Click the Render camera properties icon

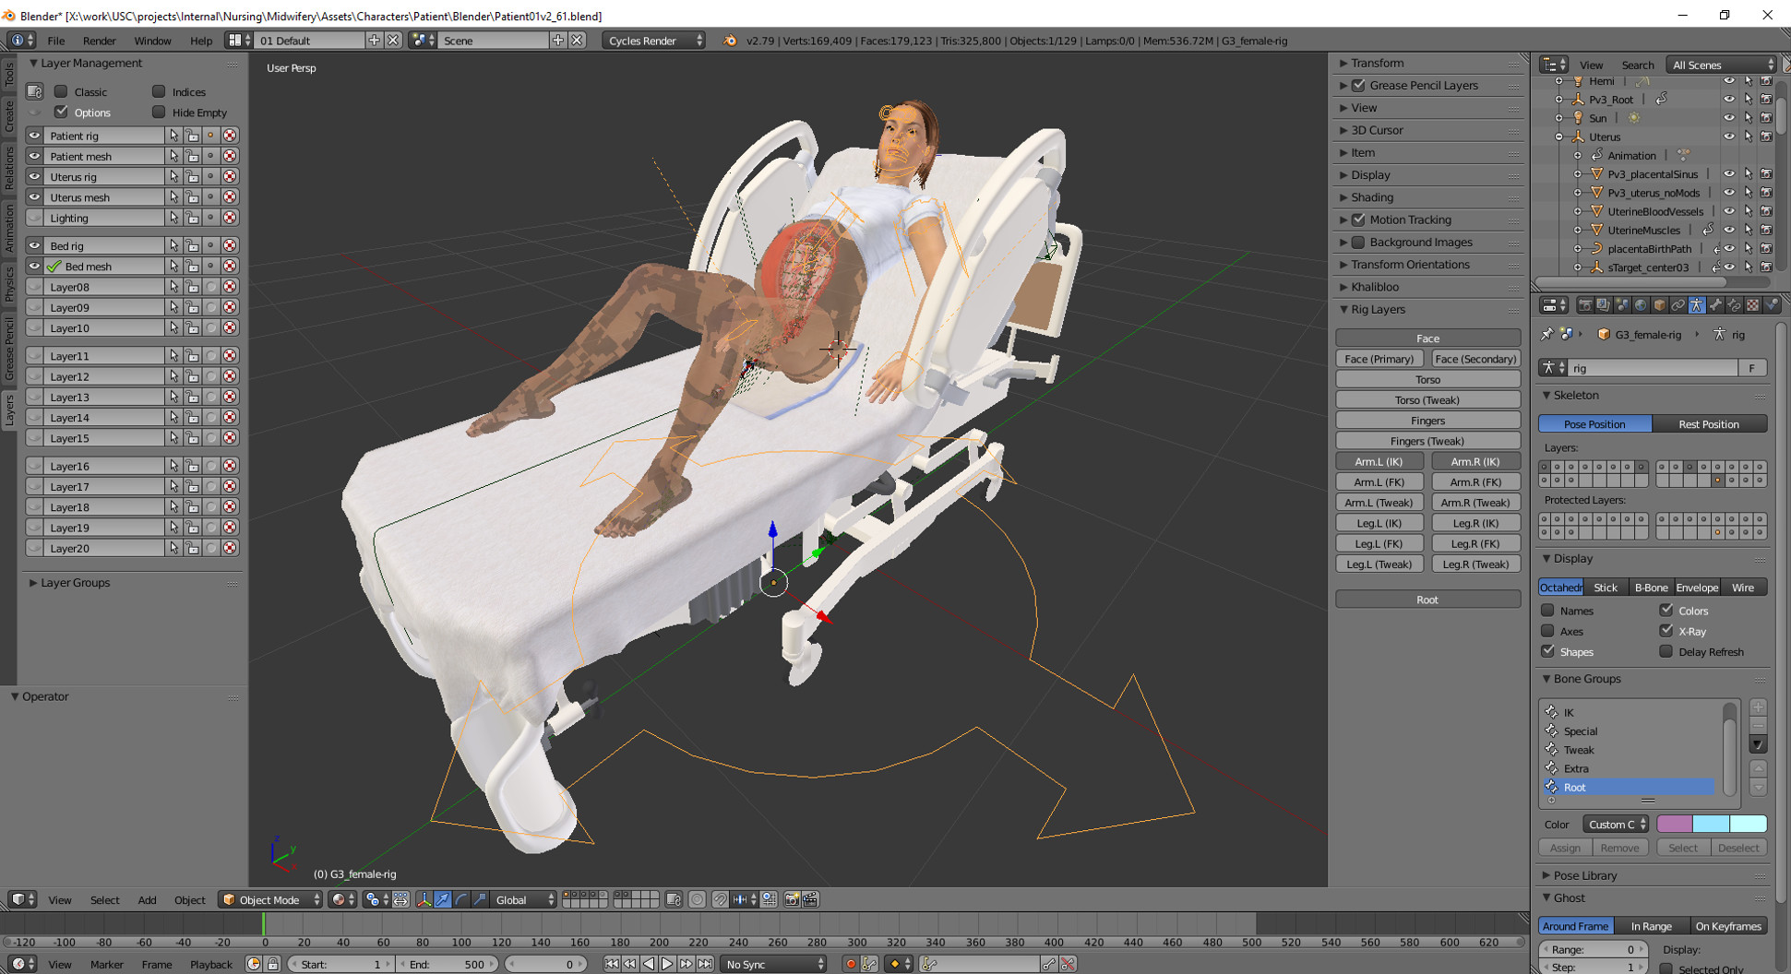[x=1584, y=305]
